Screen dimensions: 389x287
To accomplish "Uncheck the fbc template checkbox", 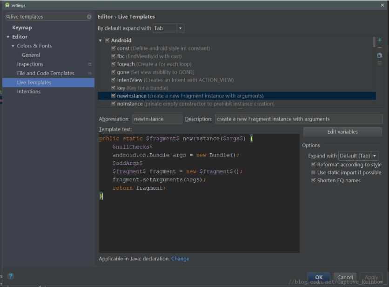I will coord(113,56).
